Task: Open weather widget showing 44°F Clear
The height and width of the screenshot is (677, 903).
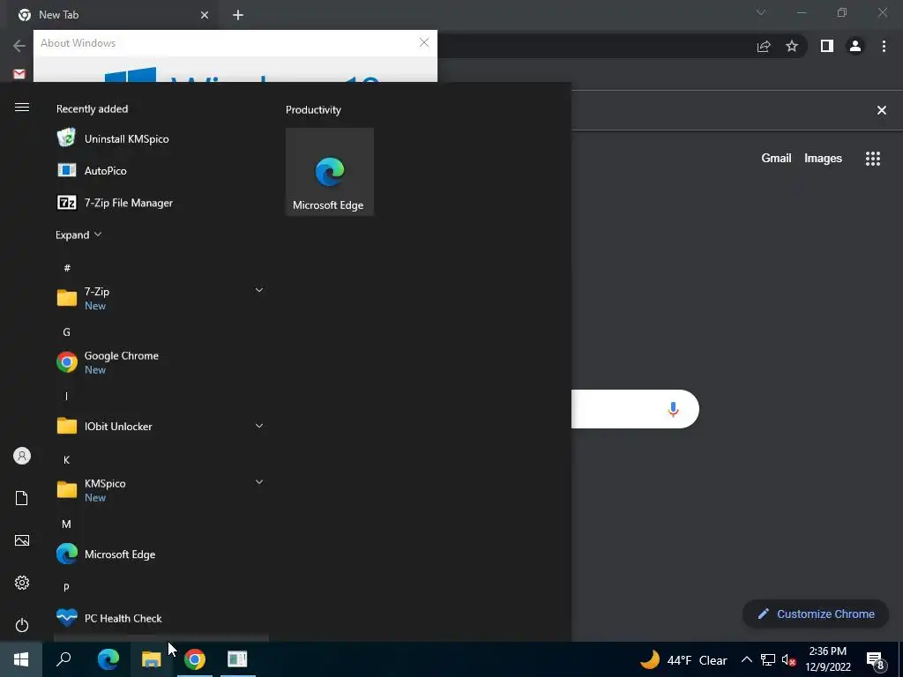Action: [683, 659]
